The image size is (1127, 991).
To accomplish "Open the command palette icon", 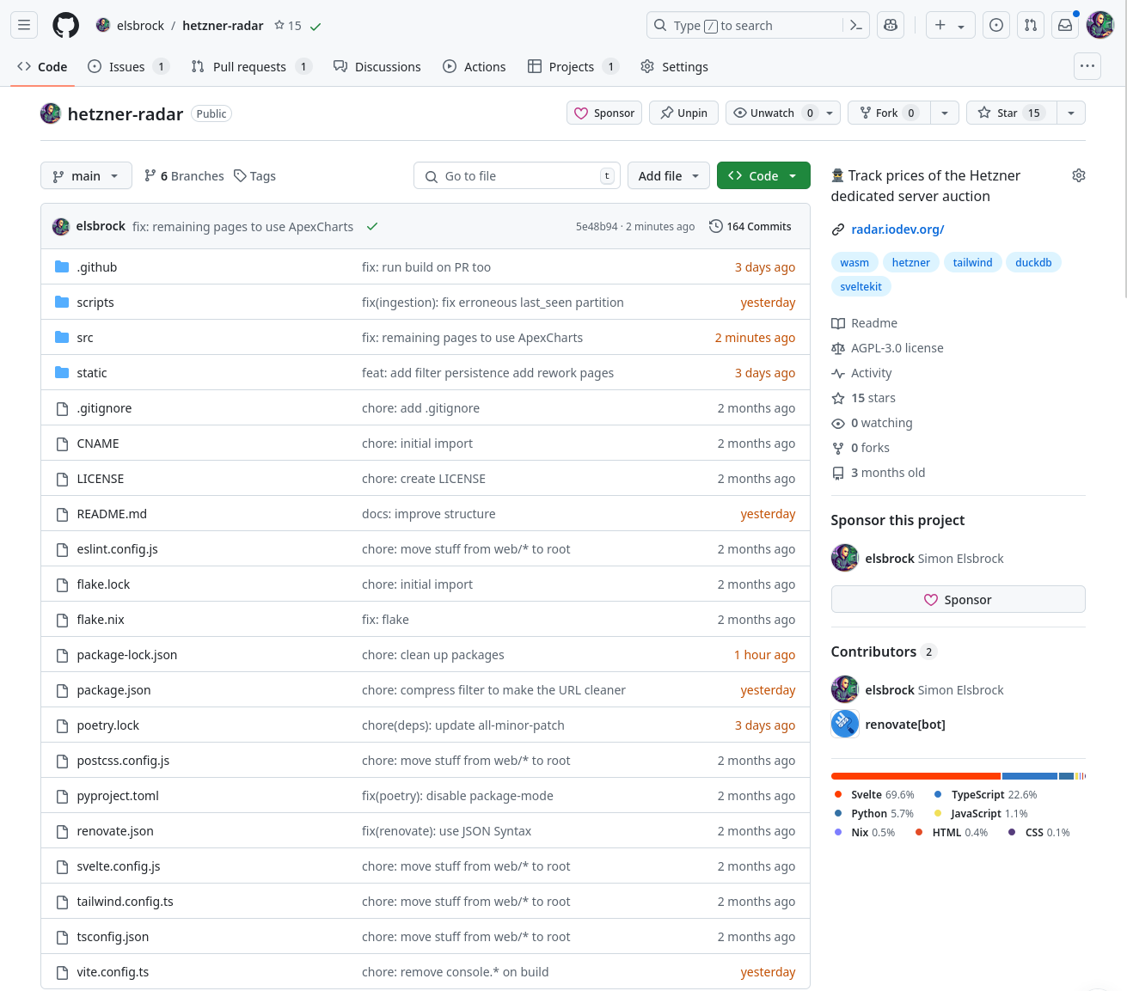I will click(855, 25).
